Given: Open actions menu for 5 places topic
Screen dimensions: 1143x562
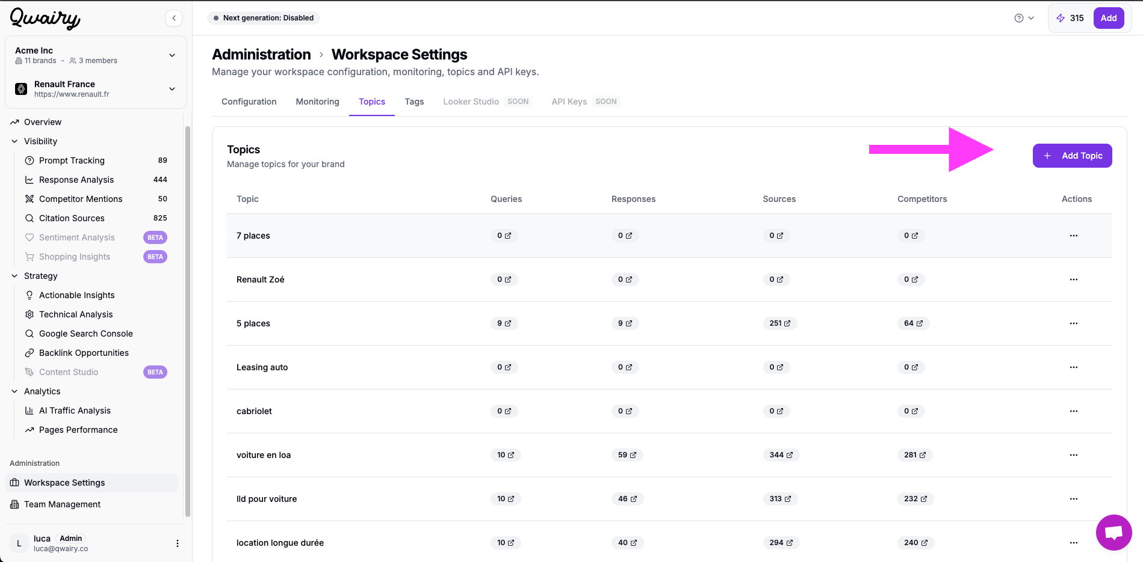Looking at the screenshot, I should pos(1073,323).
